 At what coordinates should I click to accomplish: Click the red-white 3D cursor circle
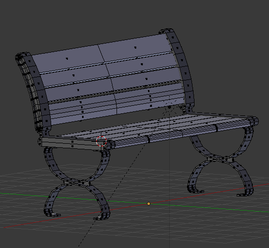[101, 141]
